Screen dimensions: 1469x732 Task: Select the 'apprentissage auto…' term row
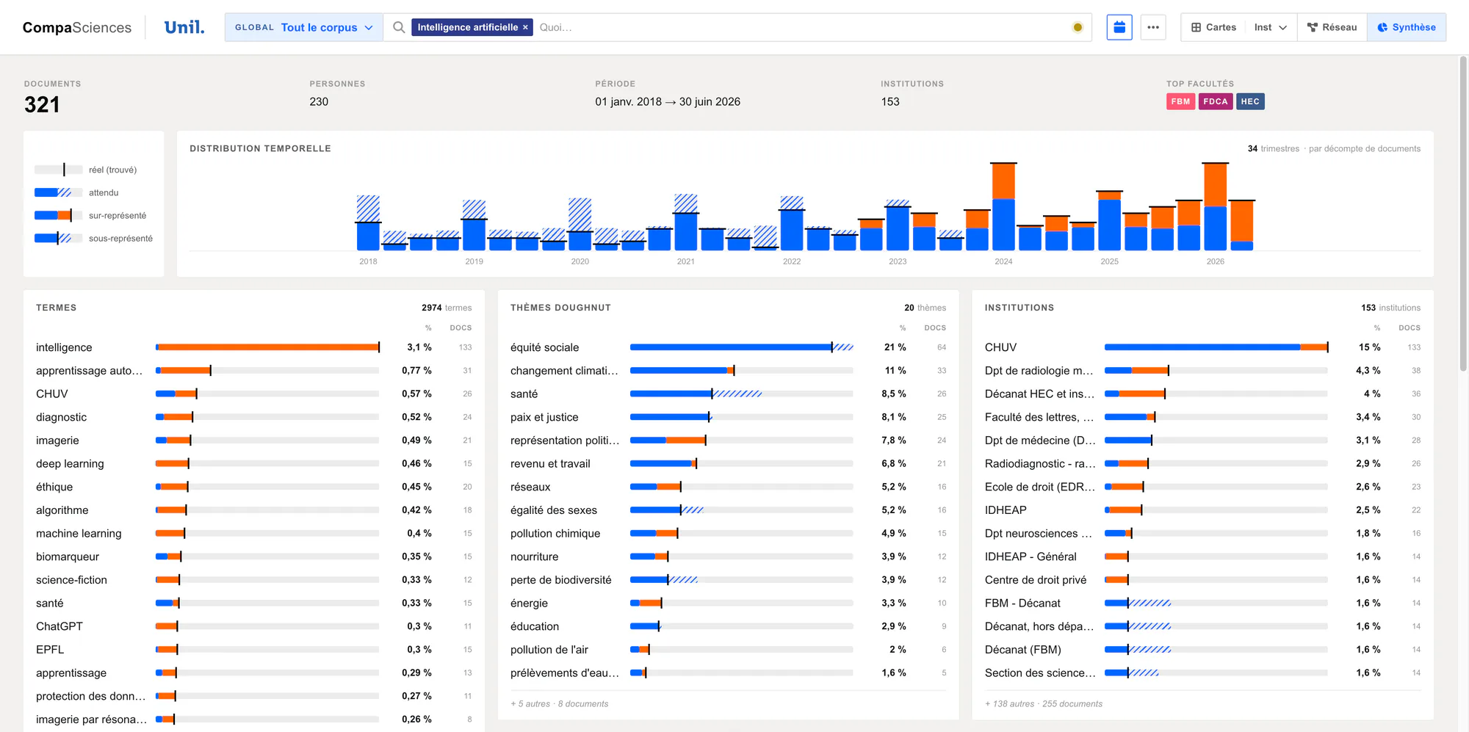click(254, 371)
